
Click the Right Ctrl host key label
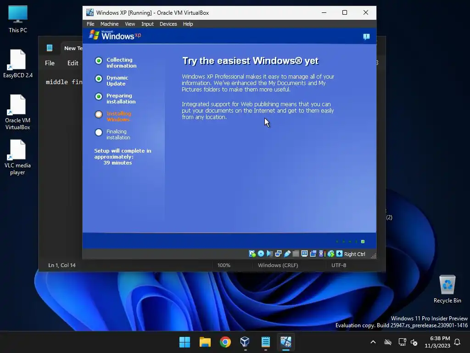pos(355,254)
